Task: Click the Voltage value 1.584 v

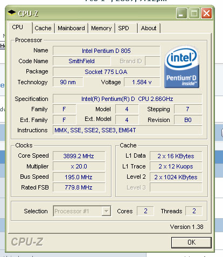Action: (142, 82)
